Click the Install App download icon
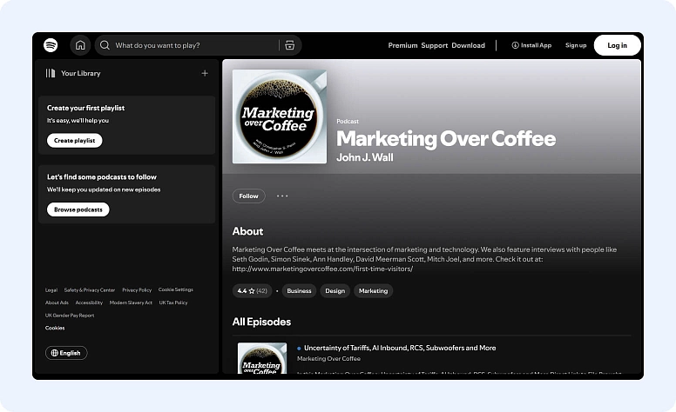The image size is (676, 412). 515,45
